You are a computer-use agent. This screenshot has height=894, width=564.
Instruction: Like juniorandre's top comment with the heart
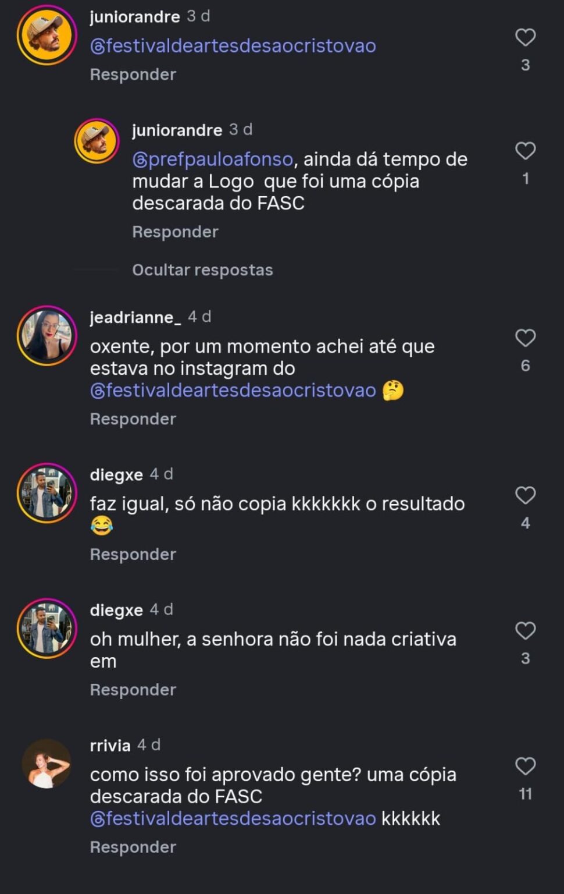tap(525, 38)
